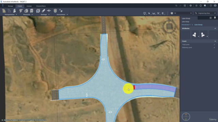This screenshot has height=122, width=218.
Task: Click the south approach turn arrow marker
Action: (x=110, y=112)
